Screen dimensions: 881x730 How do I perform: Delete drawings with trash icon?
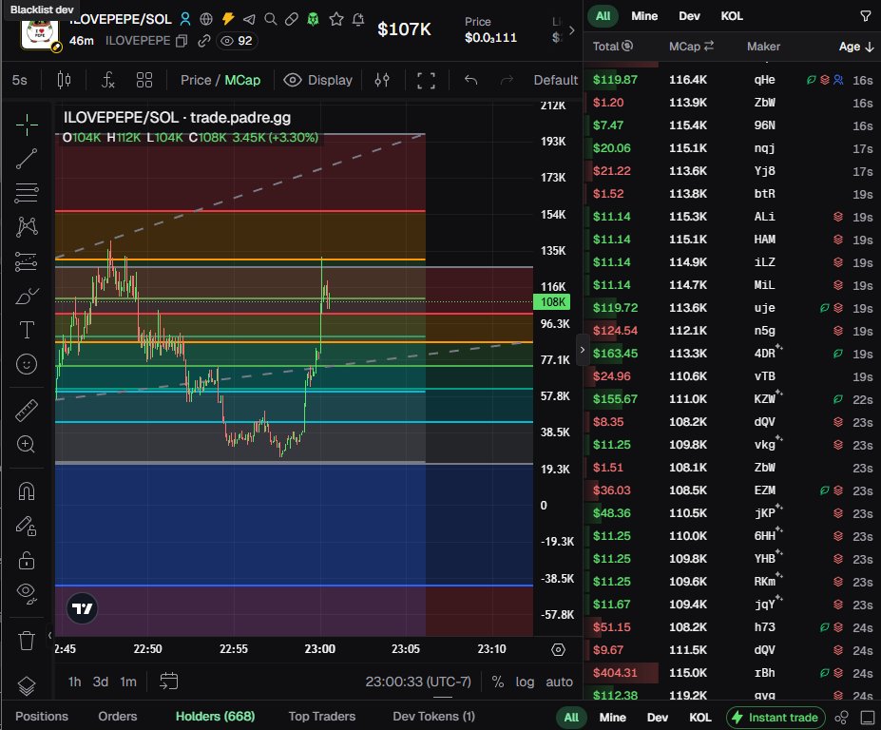tap(27, 640)
